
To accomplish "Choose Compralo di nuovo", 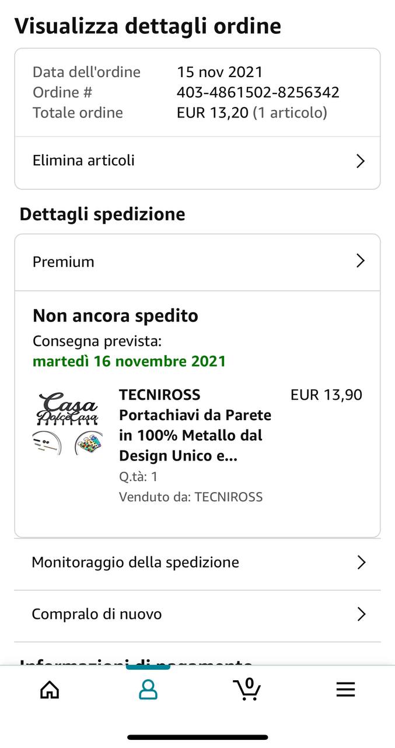I will tap(197, 615).
